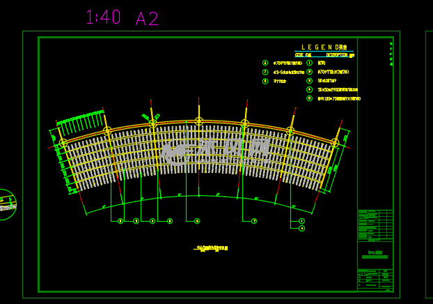Select the green bar in the title block
The height and width of the screenshot is (304, 433).
click(x=375, y=257)
